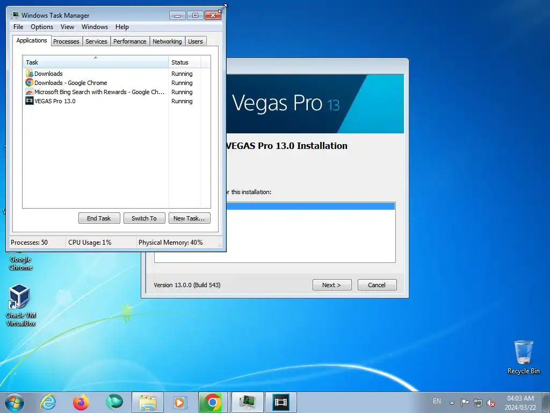Click Version 13.0.0 (Build 543) text
Viewport: 550px width, 413px height.
click(187, 285)
